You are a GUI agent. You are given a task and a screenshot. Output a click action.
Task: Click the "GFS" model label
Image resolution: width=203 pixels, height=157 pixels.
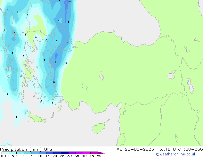click(x=48, y=149)
